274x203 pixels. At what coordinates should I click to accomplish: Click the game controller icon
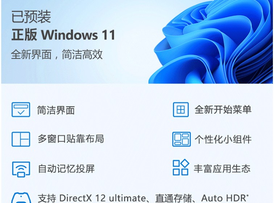click(21, 198)
